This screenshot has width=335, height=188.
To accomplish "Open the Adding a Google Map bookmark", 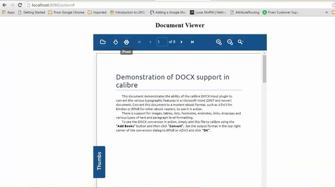I will [x=168, y=13].
